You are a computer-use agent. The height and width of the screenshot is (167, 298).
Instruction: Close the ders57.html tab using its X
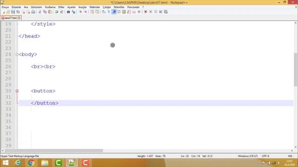pyautogui.click(x=19, y=18)
